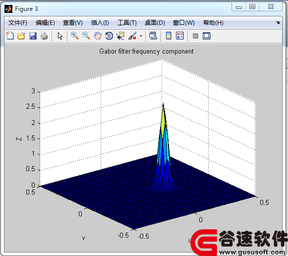
Task: Activate the Zoom Out magnifier tool
Action: [x=86, y=36]
